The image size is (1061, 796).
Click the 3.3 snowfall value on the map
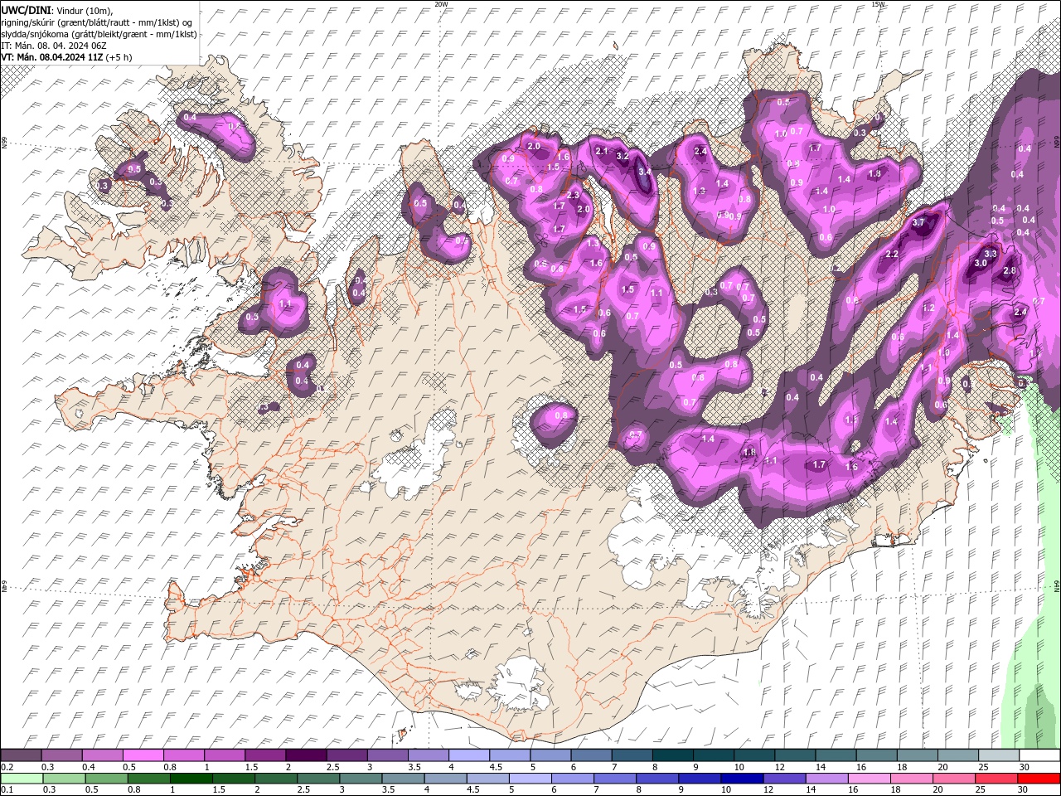990,253
